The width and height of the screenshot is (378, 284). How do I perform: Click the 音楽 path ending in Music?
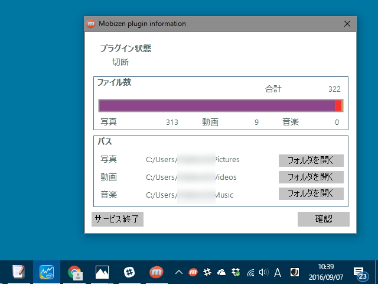point(190,195)
